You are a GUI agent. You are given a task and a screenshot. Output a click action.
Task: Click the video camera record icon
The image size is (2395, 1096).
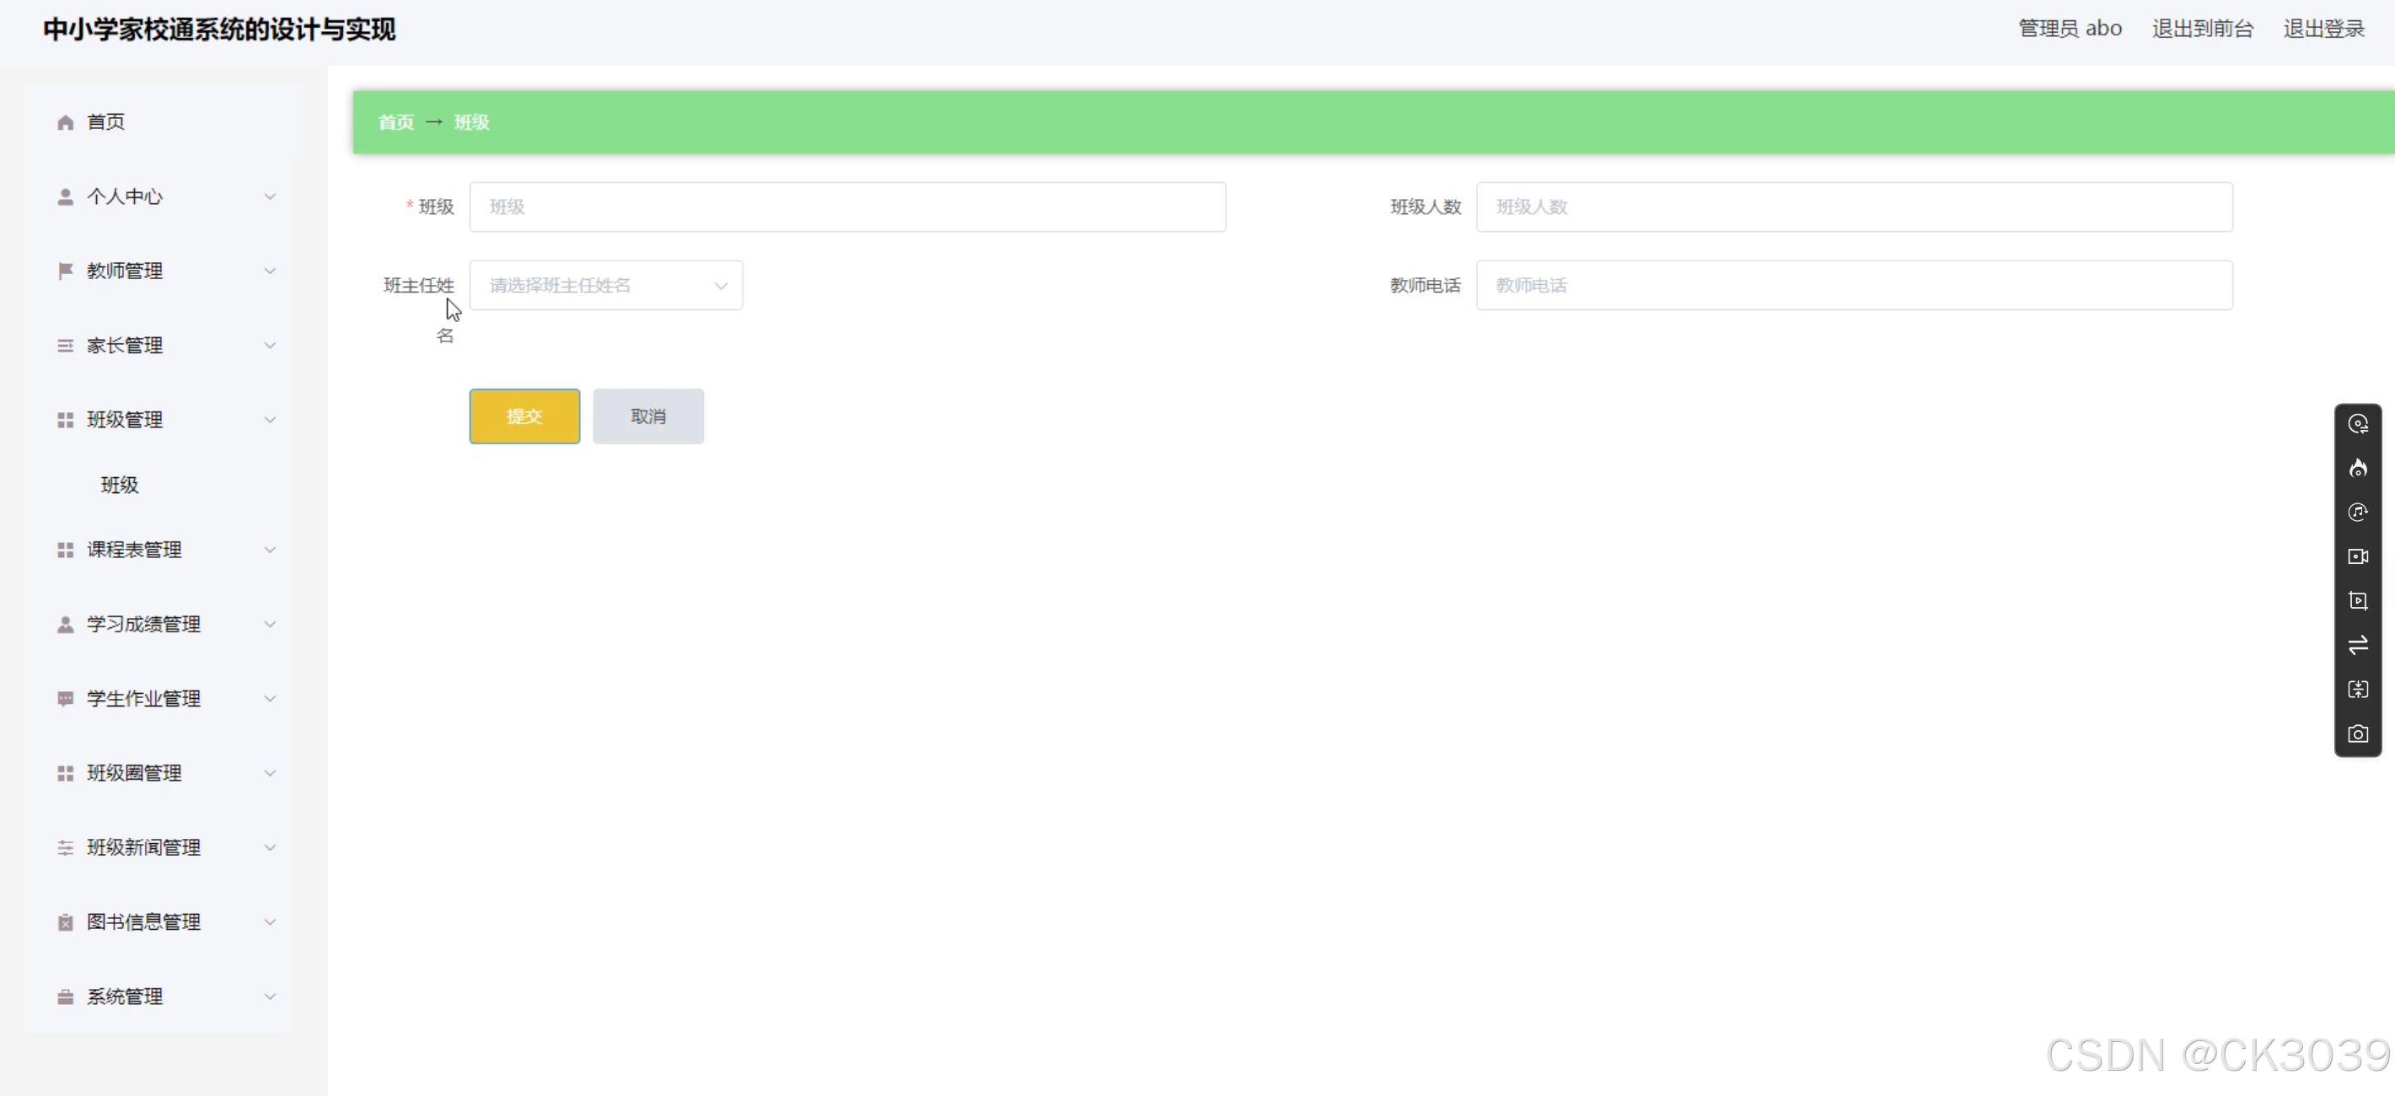pos(2357,556)
